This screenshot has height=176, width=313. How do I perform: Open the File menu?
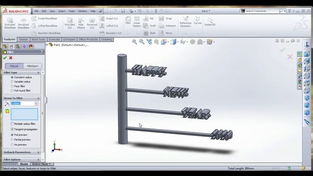click(x=36, y=11)
